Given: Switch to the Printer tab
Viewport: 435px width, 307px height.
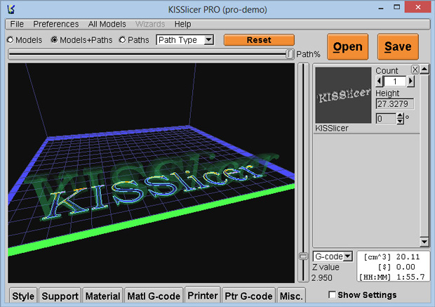Looking at the screenshot, I should (x=203, y=295).
